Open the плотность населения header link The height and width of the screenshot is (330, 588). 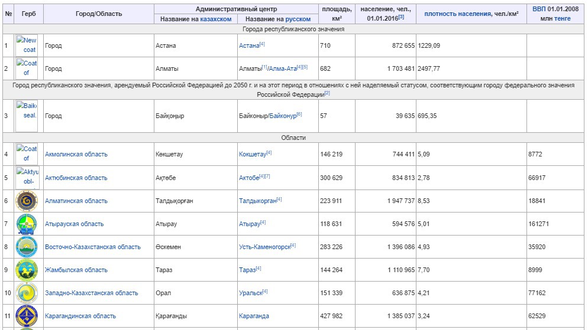tap(457, 14)
